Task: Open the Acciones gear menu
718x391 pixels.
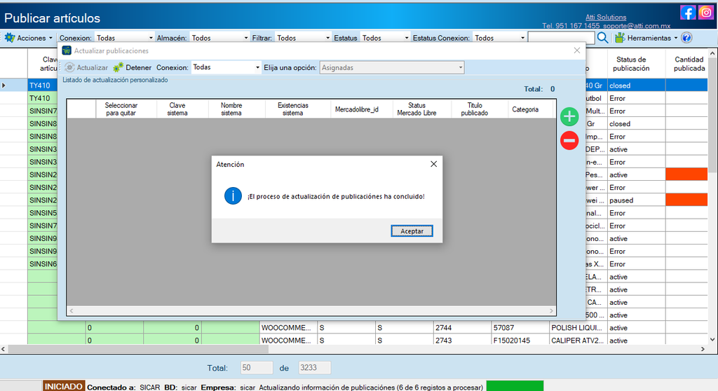Action: click(x=28, y=38)
